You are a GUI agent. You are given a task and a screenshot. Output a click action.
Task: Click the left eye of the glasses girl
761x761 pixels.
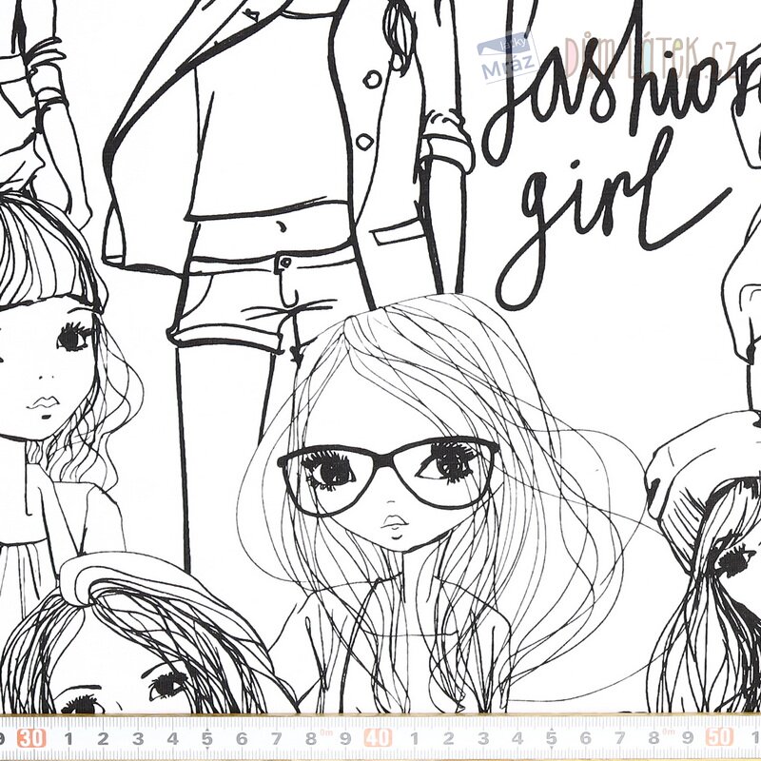[x=328, y=468]
